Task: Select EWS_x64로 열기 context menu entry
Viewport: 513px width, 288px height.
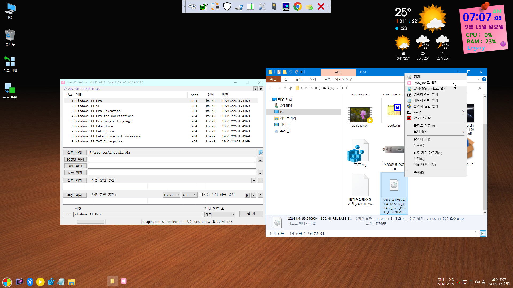Action: (x=436, y=83)
